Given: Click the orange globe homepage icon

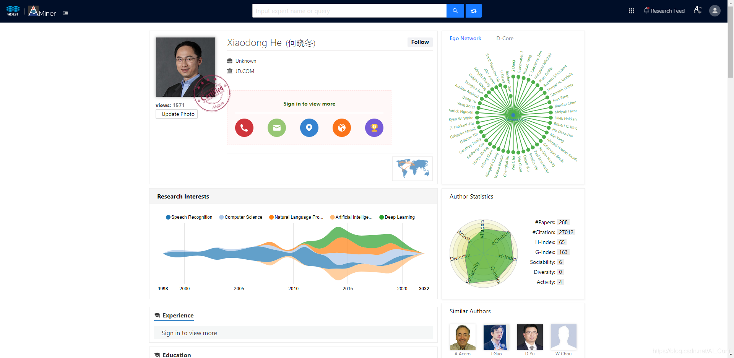Looking at the screenshot, I should click(342, 128).
